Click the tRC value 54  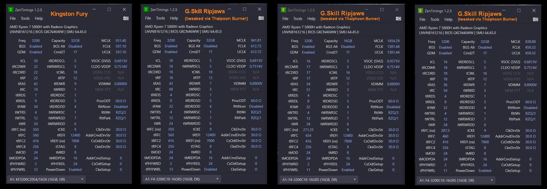445,90
